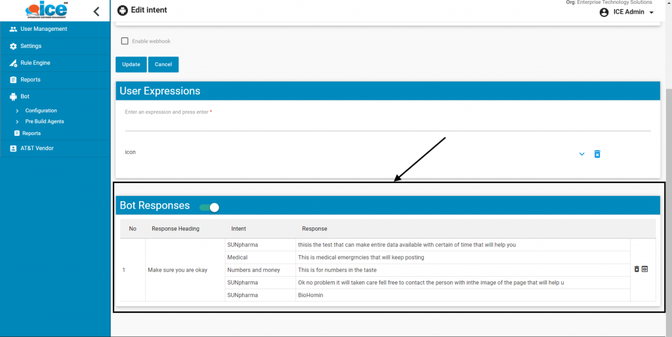Click the ICE Admin account avatar icon
The image size is (672, 337).
(x=604, y=12)
